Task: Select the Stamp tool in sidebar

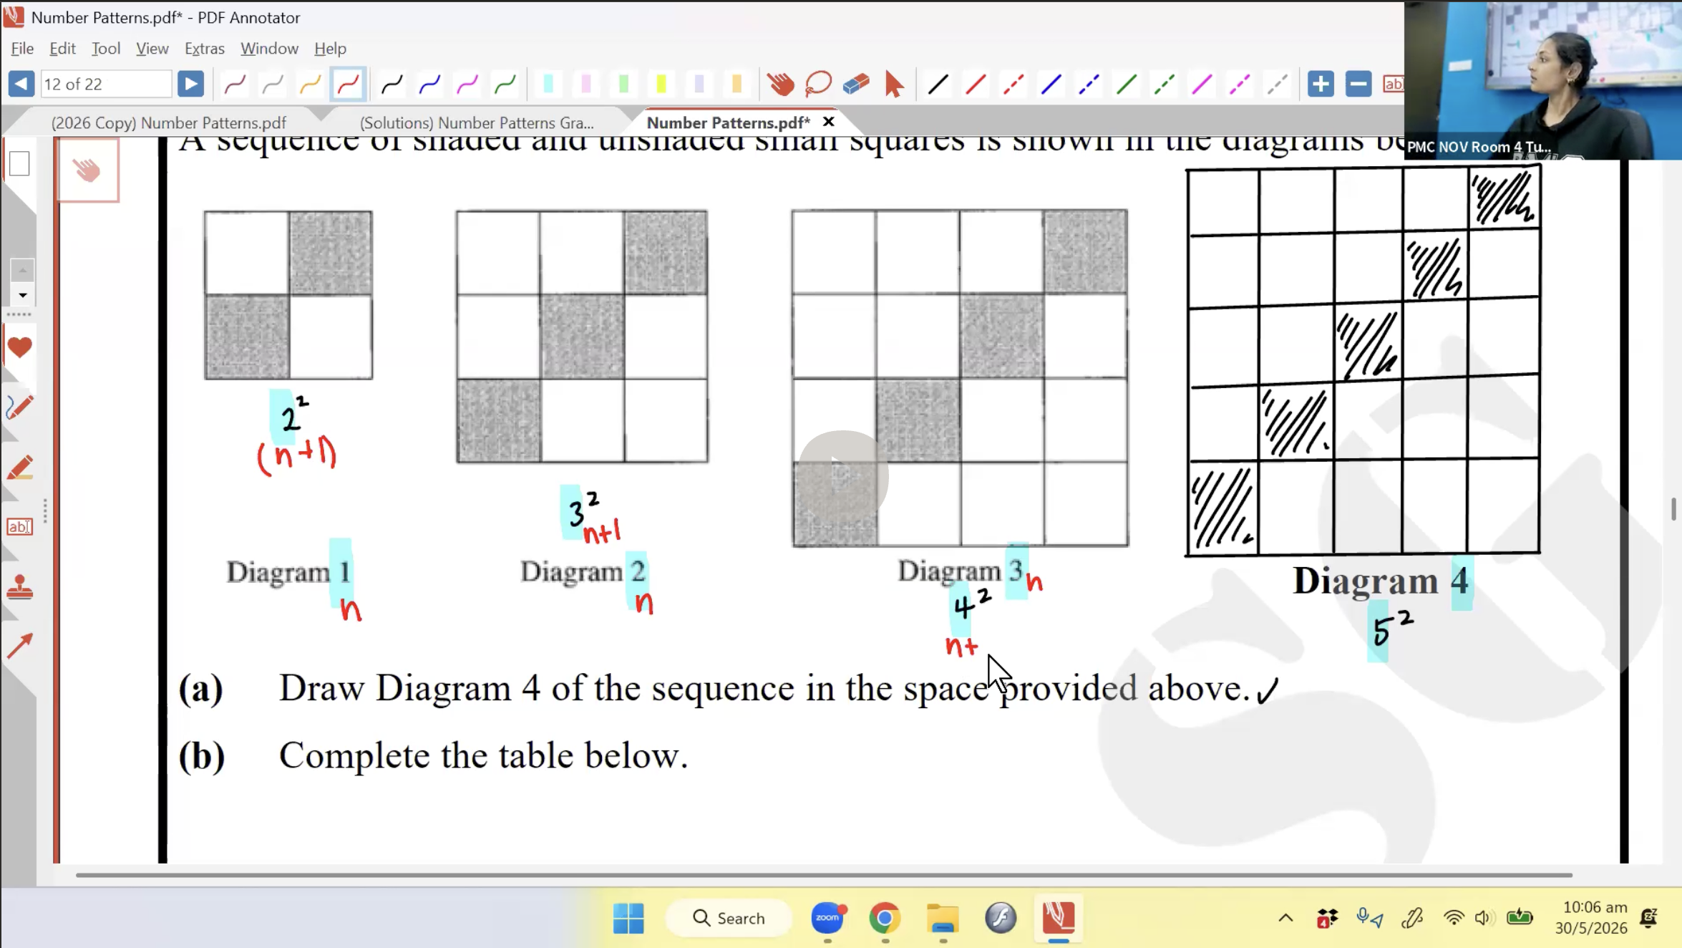Action: pyautogui.click(x=19, y=587)
